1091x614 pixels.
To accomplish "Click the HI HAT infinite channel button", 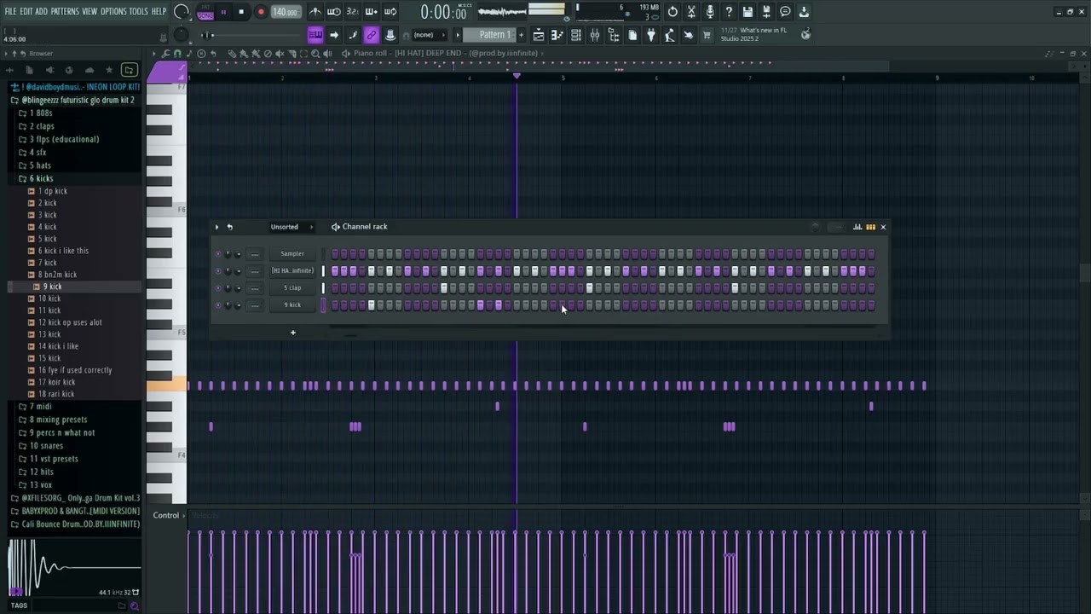I will 292,270.
